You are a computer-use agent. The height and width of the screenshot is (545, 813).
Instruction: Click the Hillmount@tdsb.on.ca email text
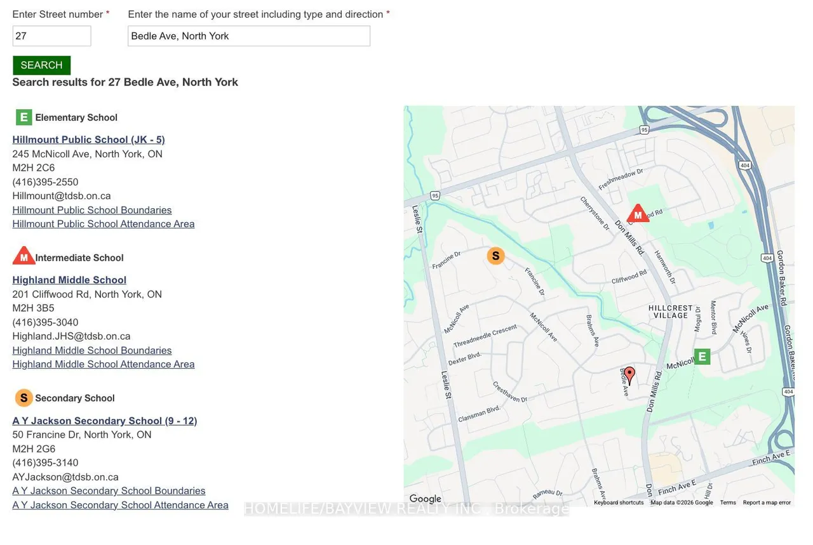coord(62,196)
